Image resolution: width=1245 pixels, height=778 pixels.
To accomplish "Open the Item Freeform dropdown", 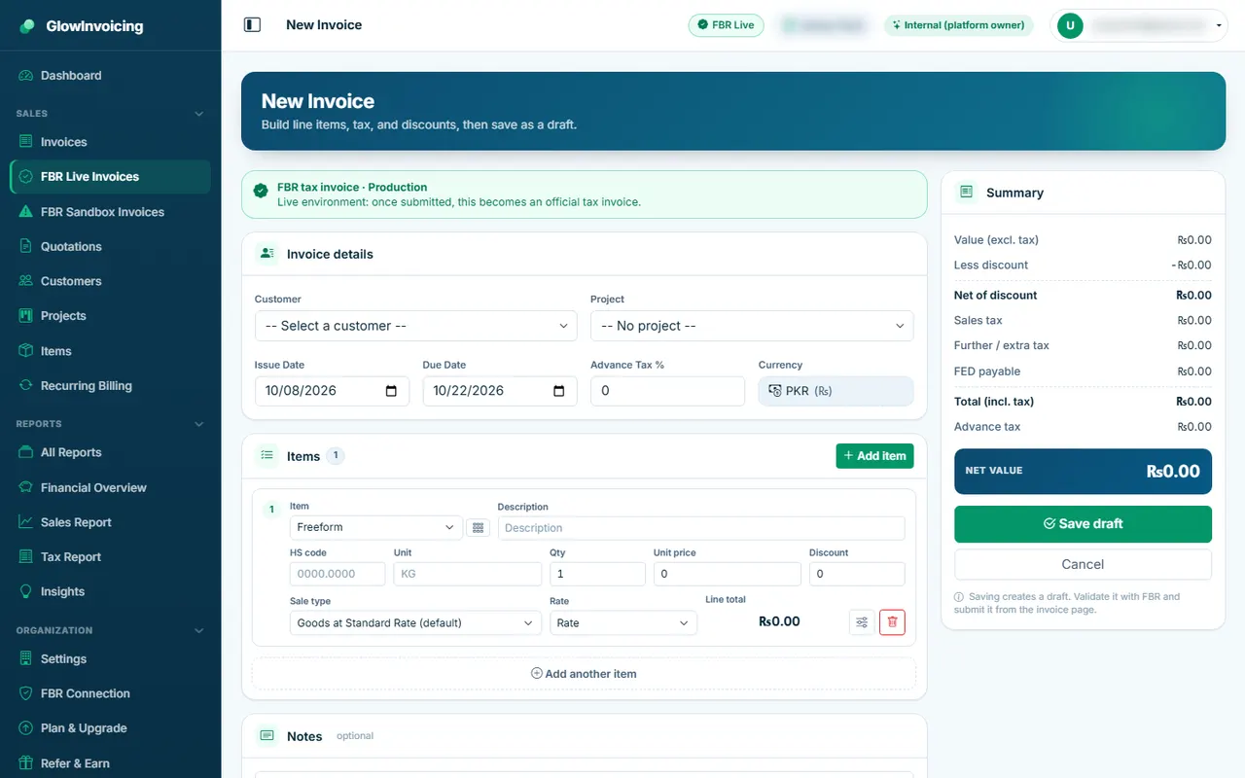I will [x=375, y=527].
